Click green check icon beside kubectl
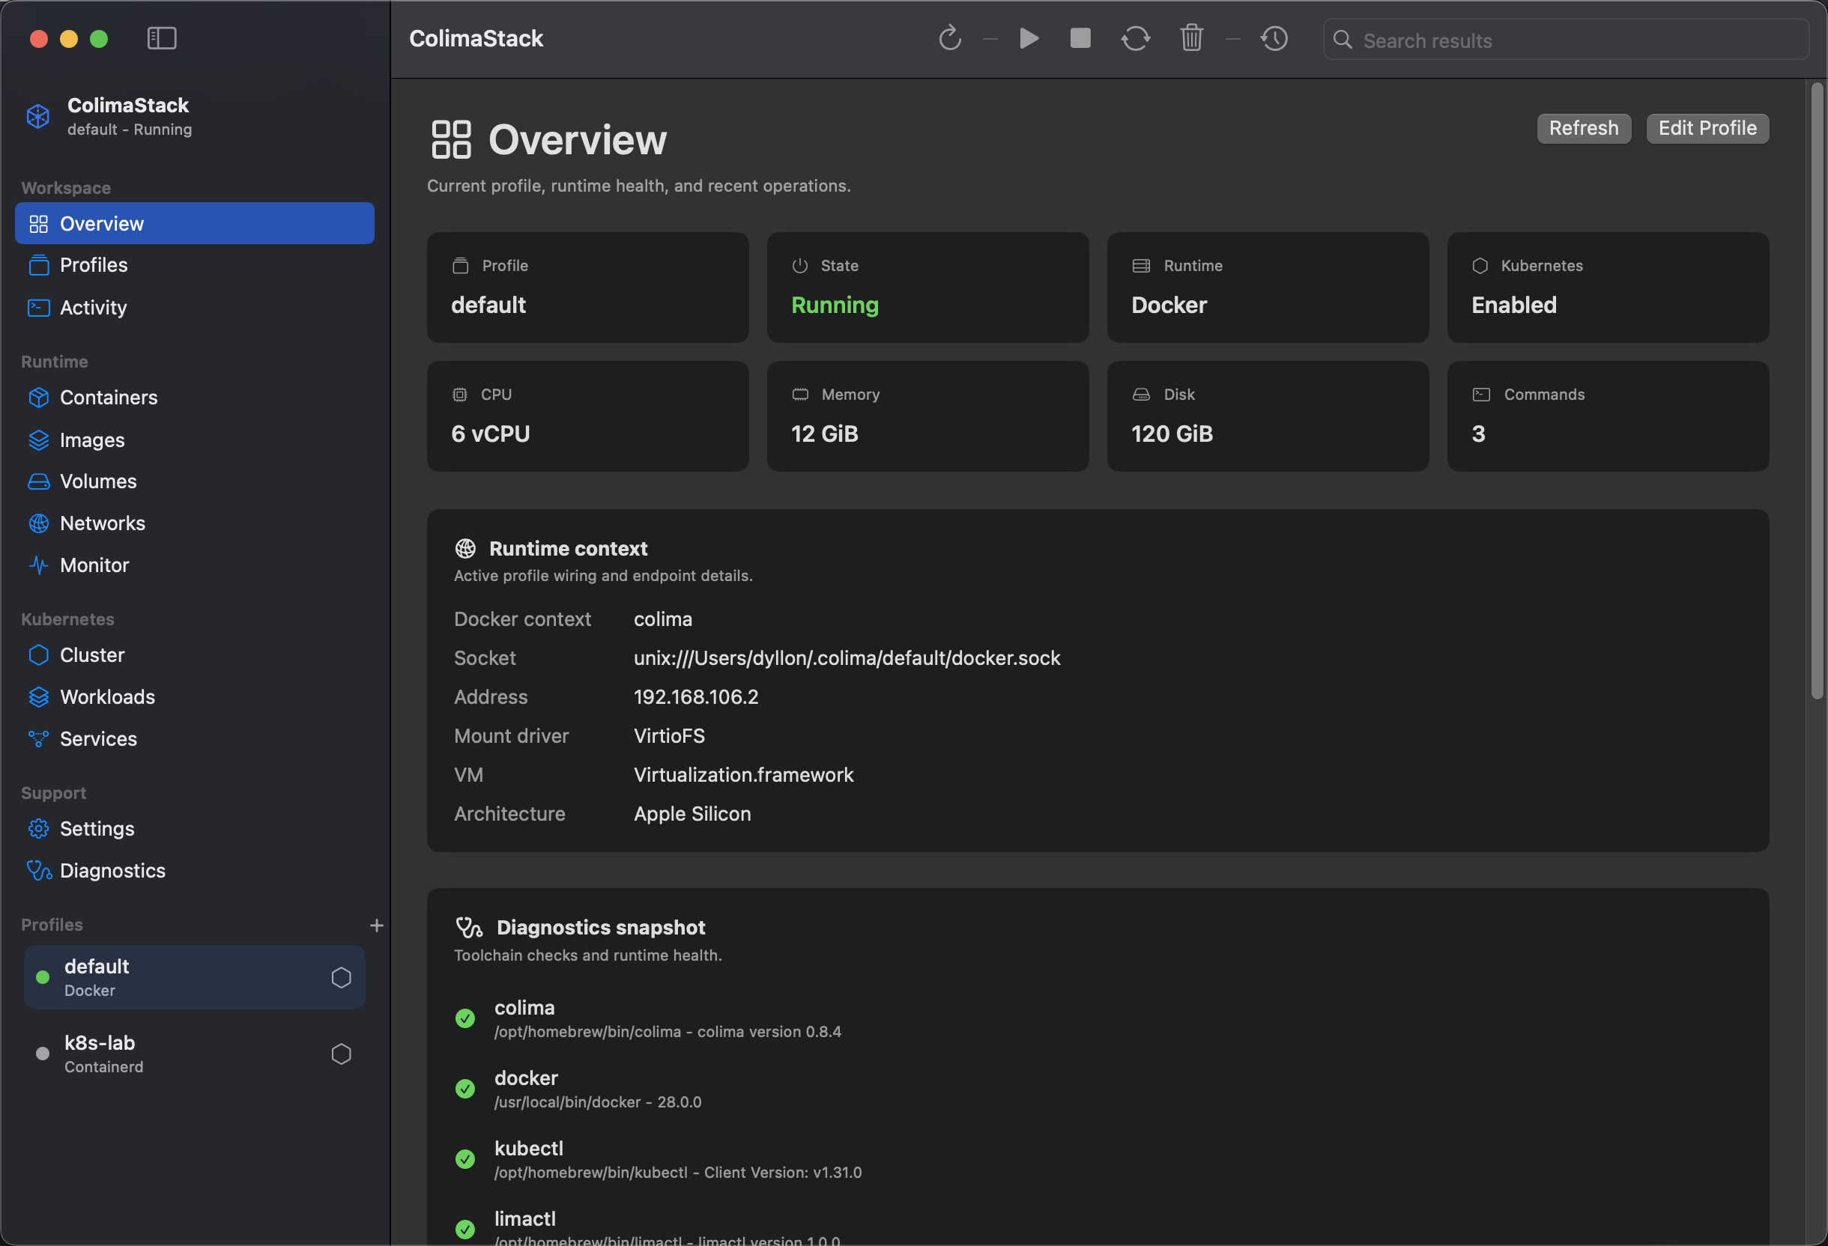This screenshot has height=1246, width=1828. coord(466,1160)
